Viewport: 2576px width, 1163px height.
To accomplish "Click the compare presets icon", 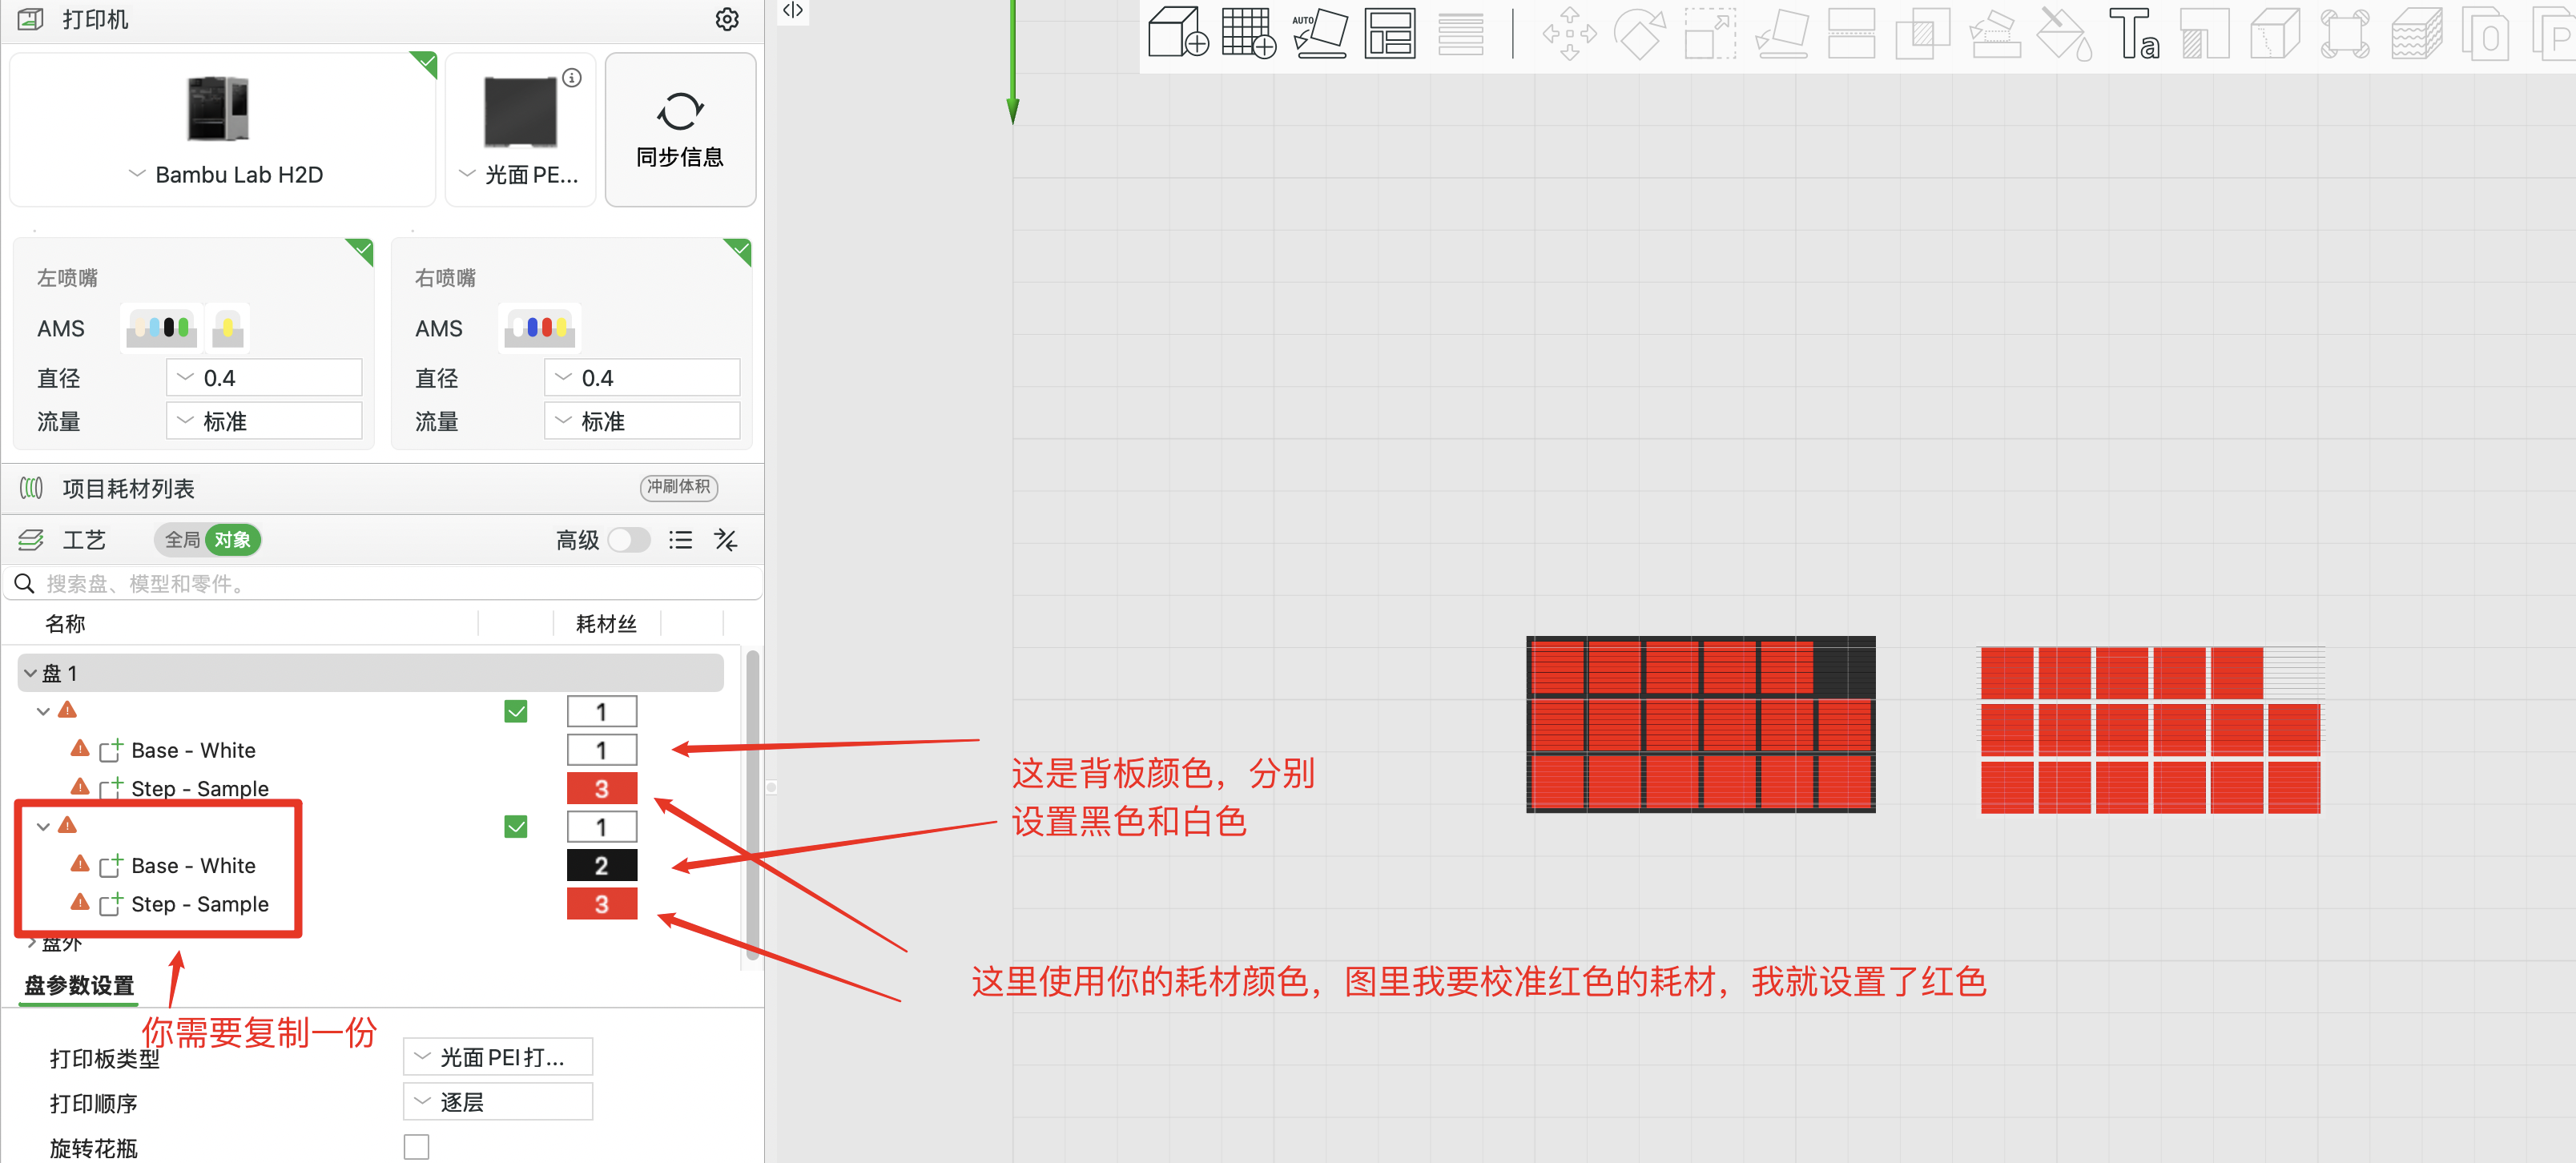I will 726,540.
